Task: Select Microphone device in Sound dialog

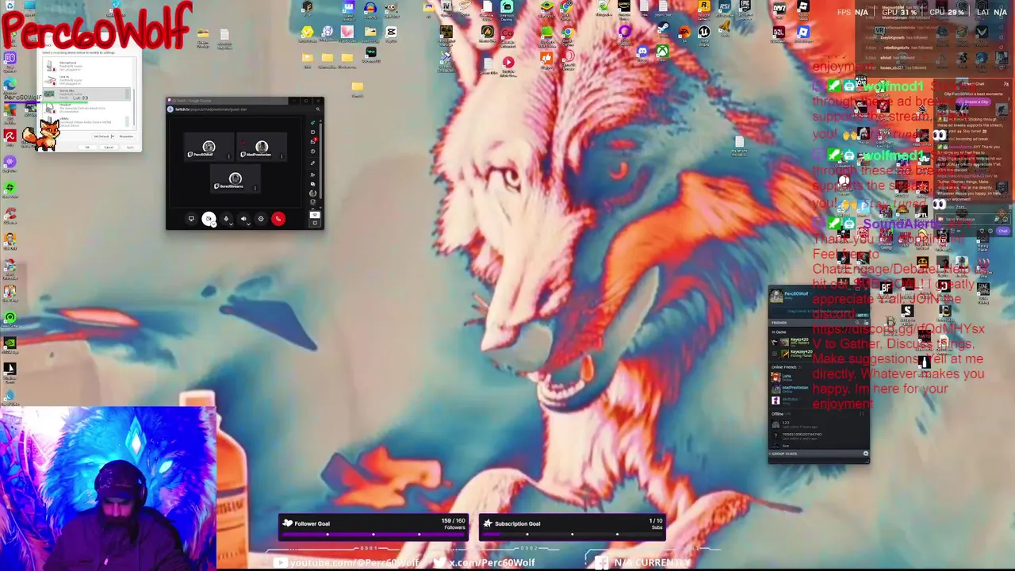Action: point(86,66)
